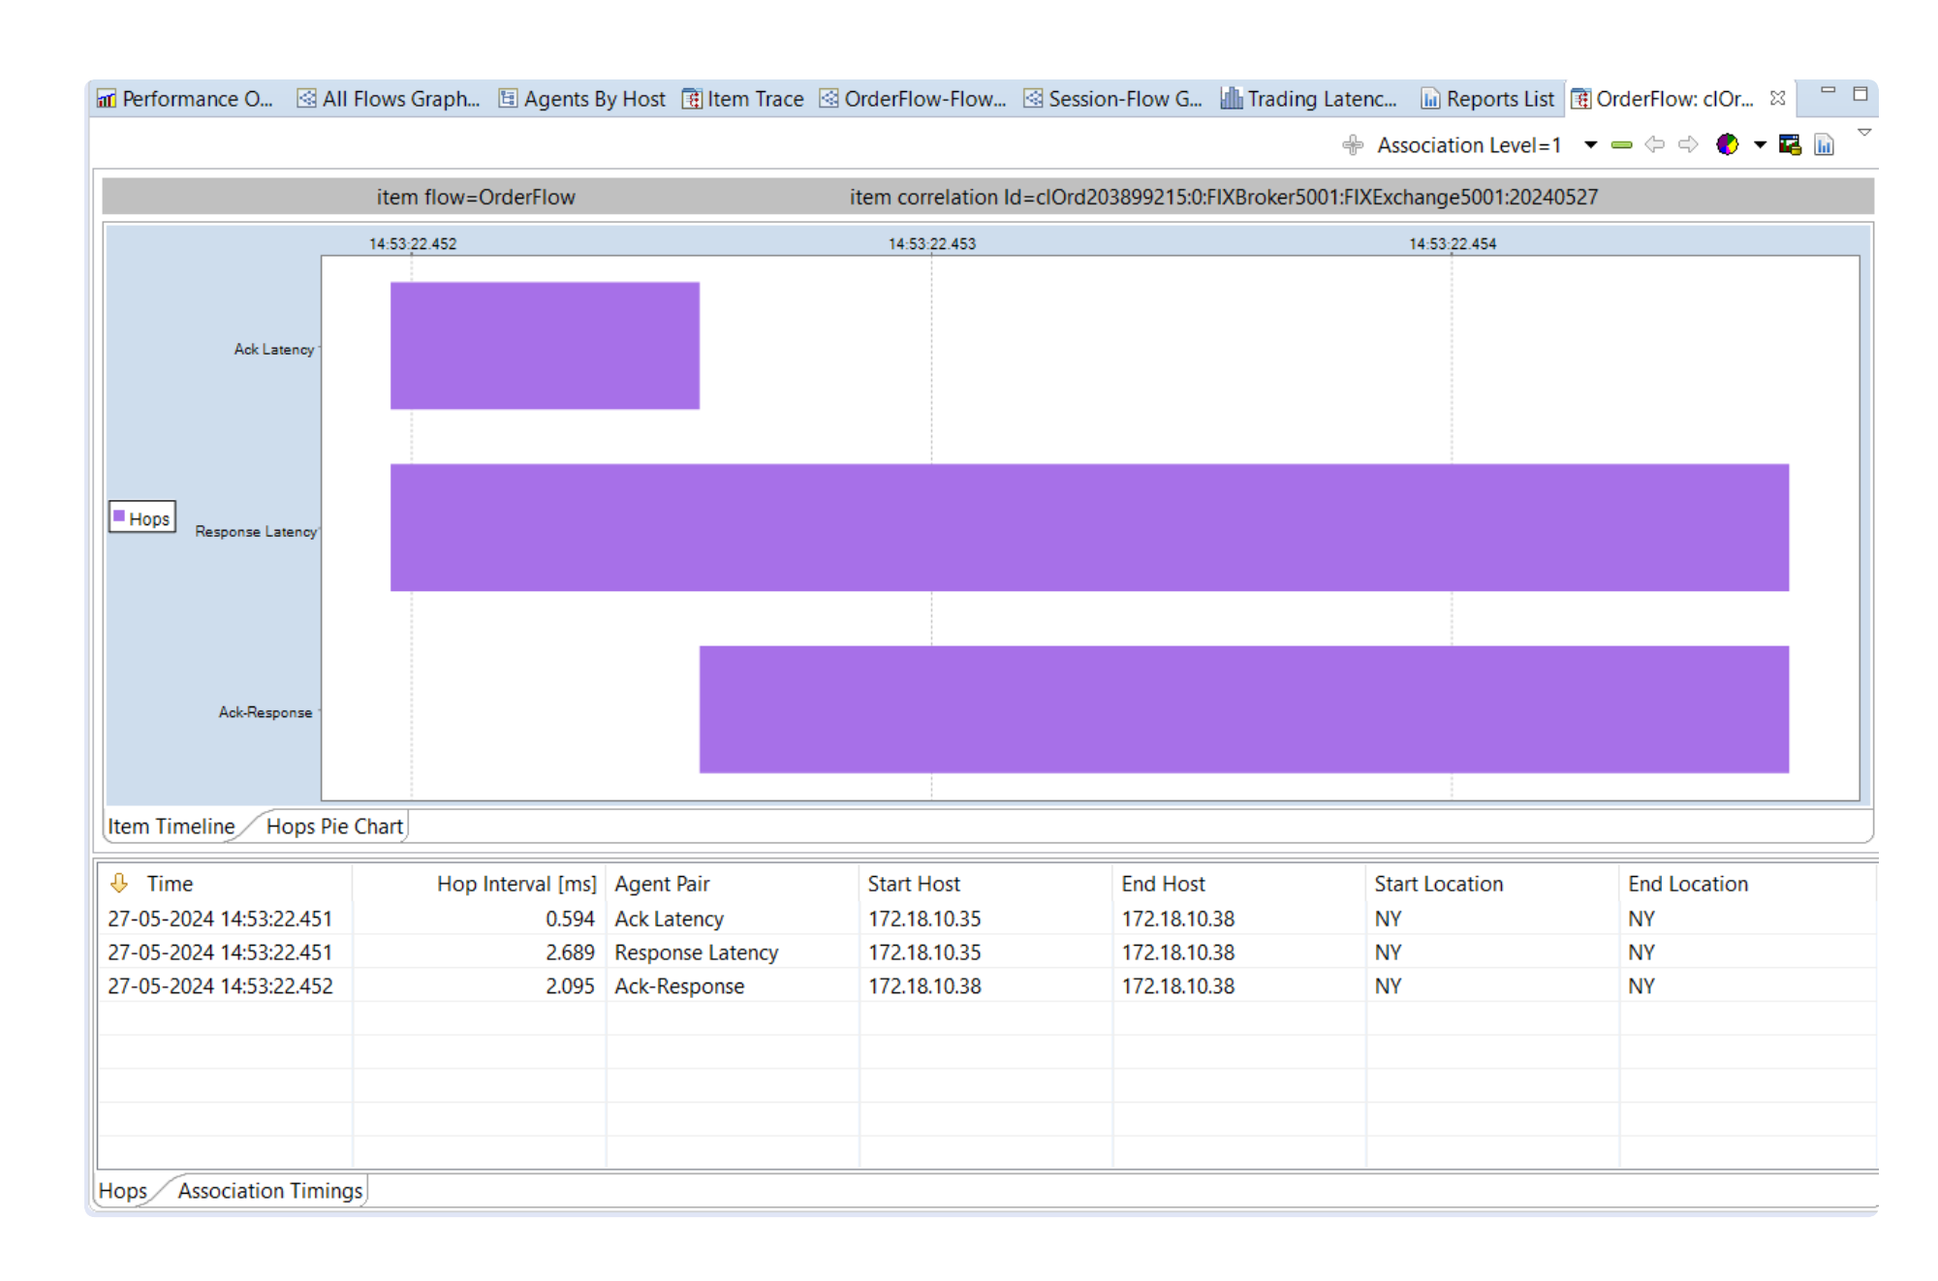Open the dropdown arrow beside the pie icon
1938x1281 pixels.
(x=1760, y=145)
